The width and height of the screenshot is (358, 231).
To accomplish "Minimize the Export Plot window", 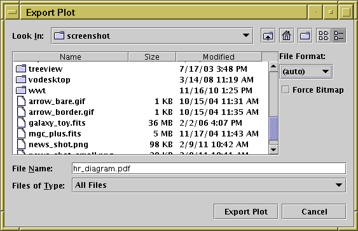I will [x=315, y=12].
